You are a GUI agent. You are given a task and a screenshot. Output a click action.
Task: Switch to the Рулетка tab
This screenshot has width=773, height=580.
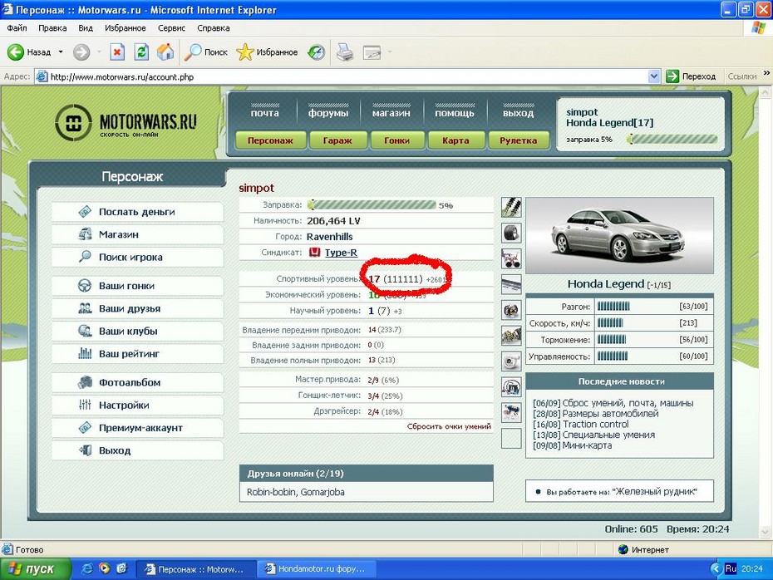518,140
